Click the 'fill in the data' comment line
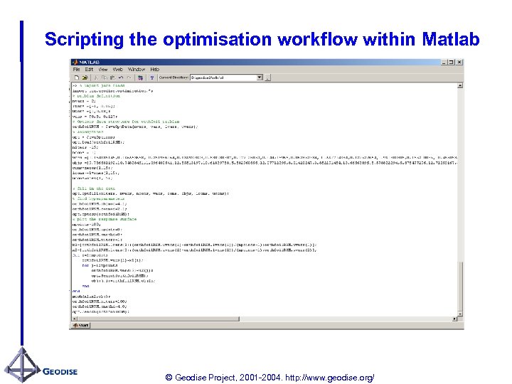Screen dimensions: 512x384 point(94,188)
